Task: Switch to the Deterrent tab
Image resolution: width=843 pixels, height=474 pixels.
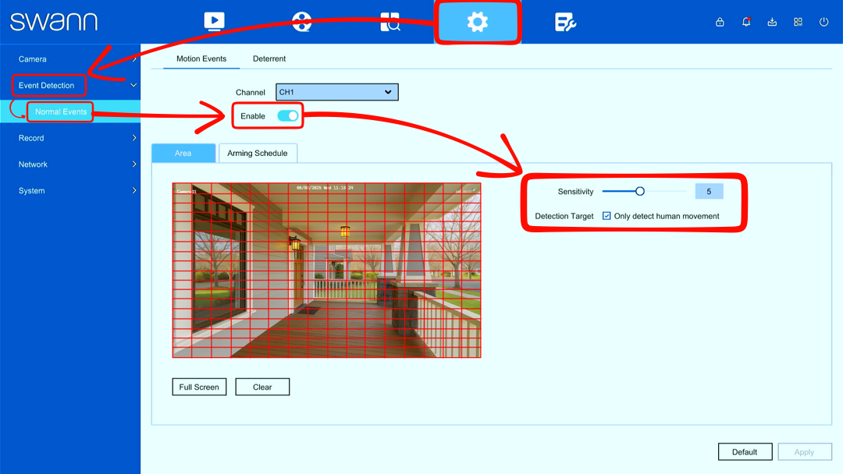Action: (269, 58)
